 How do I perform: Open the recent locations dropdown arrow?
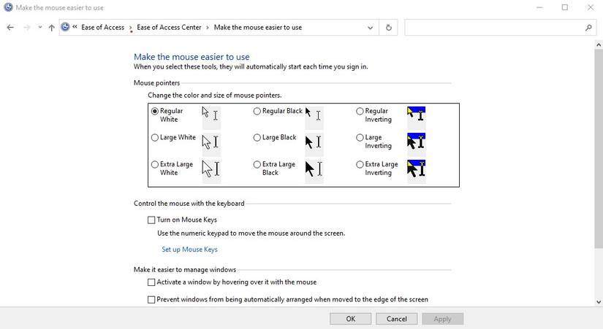39,28
